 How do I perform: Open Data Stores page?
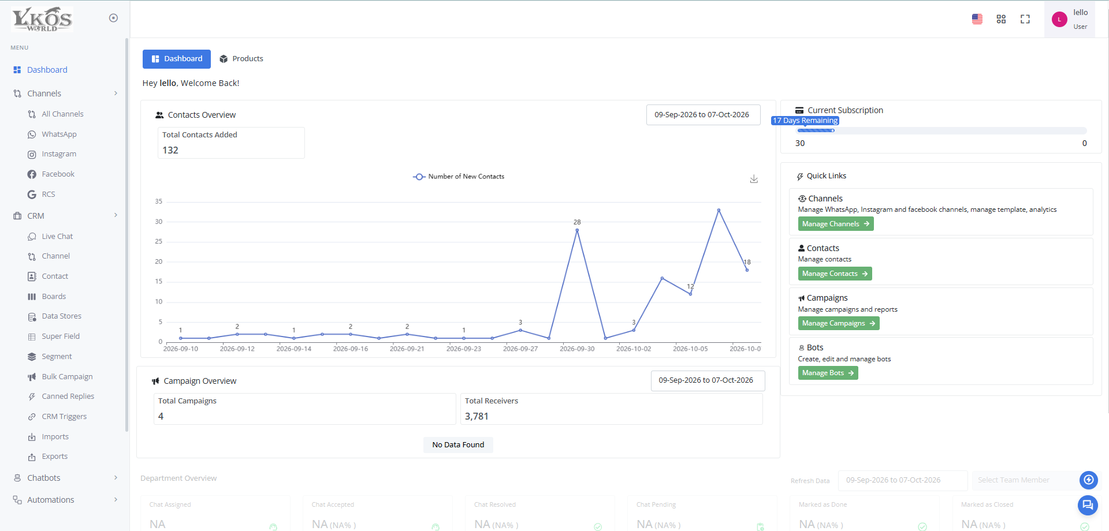(61, 316)
